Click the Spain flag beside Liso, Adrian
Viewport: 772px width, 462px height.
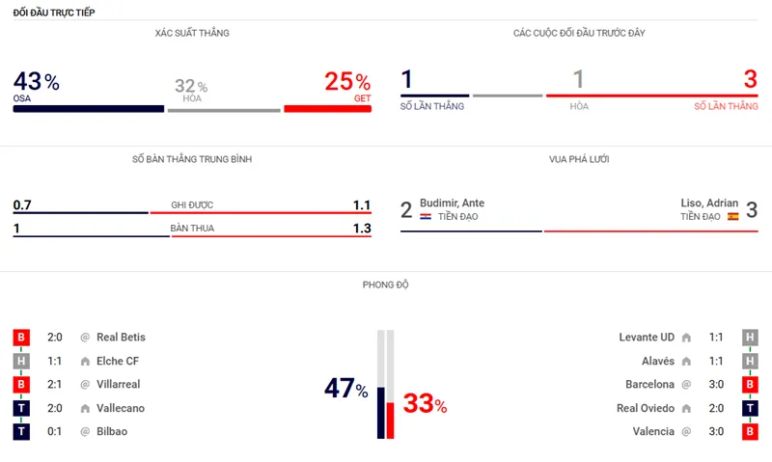[x=732, y=217]
